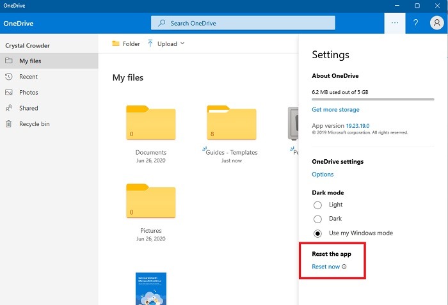Click the new Folder icon in toolbar
The image size is (448, 305).
click(116, 43)
